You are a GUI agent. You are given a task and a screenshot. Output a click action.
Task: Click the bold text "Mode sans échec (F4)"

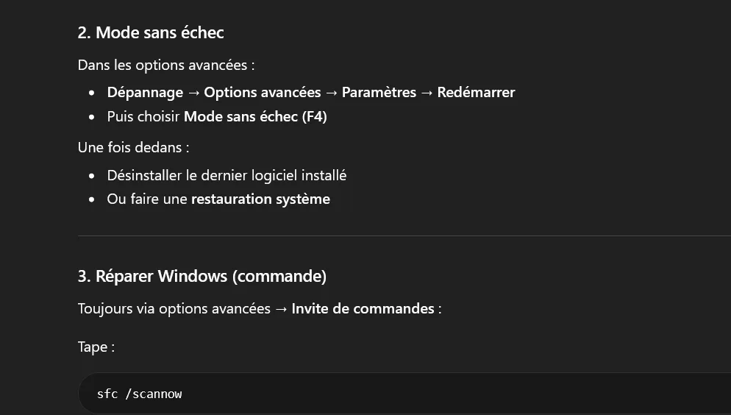pos(255,116)
